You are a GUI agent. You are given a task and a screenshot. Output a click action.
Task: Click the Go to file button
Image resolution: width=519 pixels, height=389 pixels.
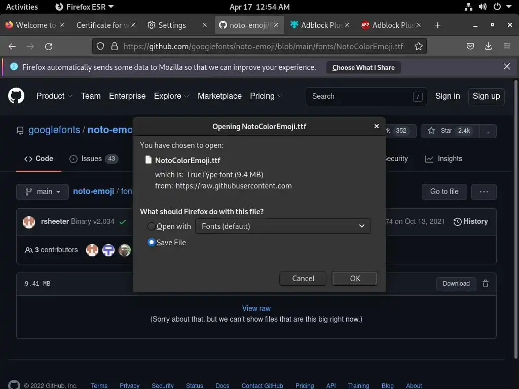(444, 191)
